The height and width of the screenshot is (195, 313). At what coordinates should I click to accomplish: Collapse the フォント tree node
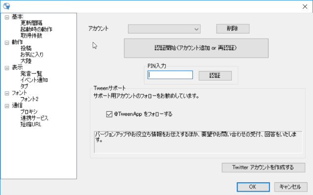(x=7, y=93)
